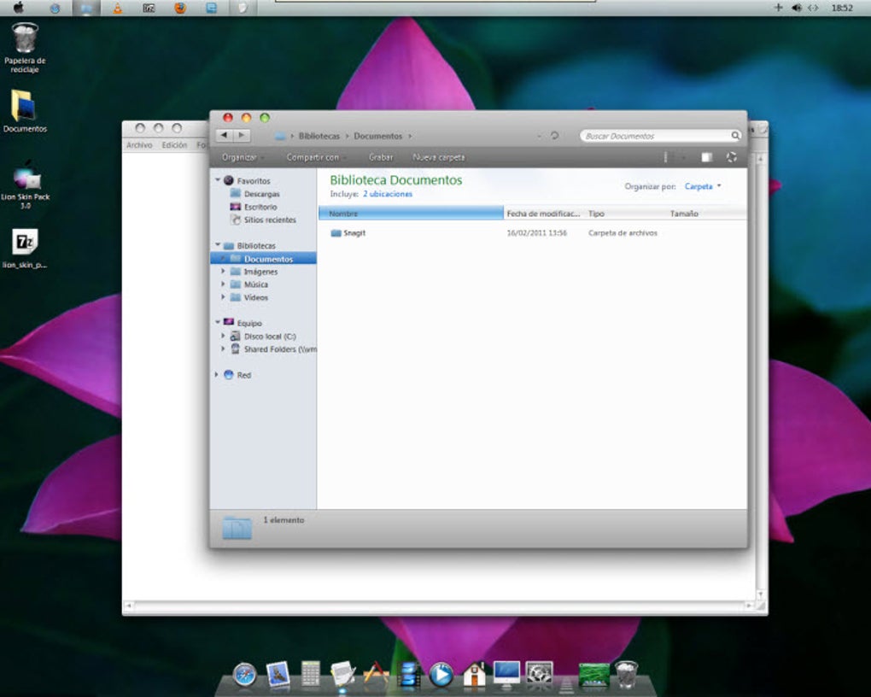The image size is (871, 697).
Task: Launch Calculator from the dock
Action: pyautogui.click(x=310, y=674)
